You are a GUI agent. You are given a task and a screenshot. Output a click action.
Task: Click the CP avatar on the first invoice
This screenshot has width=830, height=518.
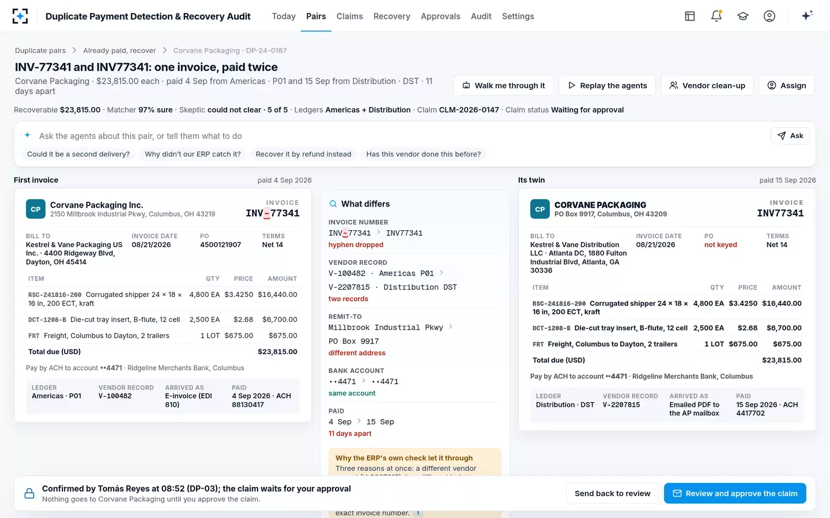click(36, 209)
